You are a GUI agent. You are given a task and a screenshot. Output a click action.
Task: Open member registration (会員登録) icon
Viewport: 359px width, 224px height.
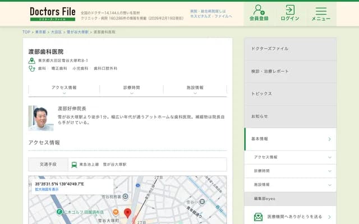coord(259,13)
